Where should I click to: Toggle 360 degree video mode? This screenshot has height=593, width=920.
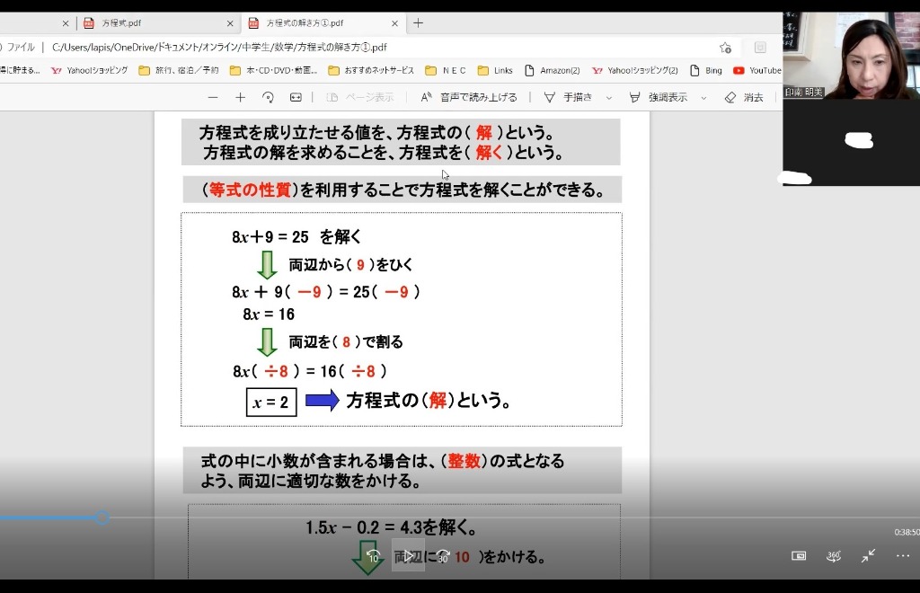(834, 556)
